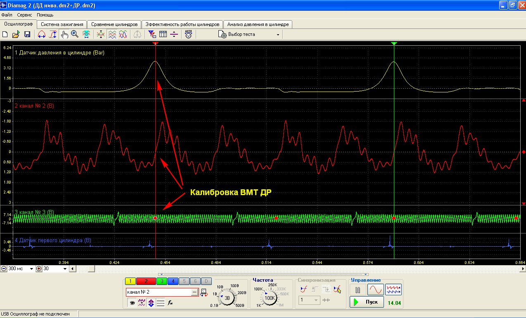The image size is (526, 318).
Task: Select the Осциллограф tab
Action: pyautogui.click(x=18, y=24)
